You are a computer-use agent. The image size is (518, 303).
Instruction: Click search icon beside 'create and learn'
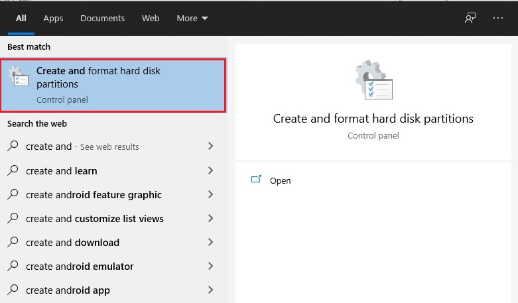(x=13, y=170)
